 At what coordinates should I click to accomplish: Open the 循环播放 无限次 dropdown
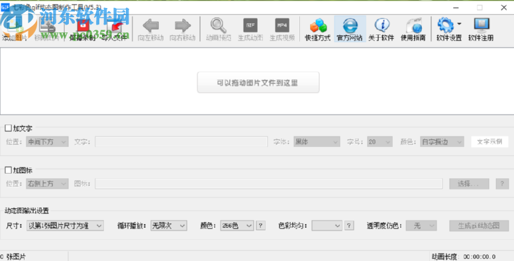168,226
